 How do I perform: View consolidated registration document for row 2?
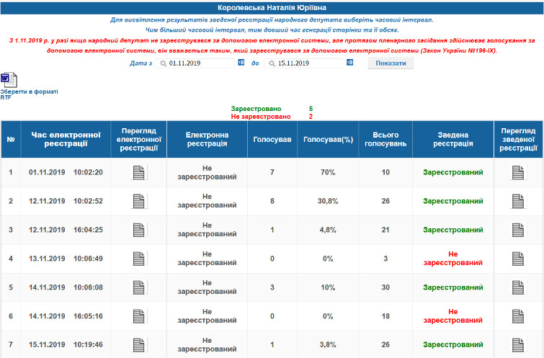(519, 201)
